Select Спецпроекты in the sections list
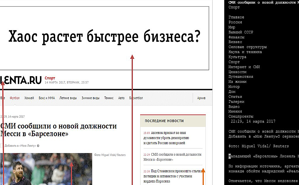This screenshot has width=299, height=185. 241,116
